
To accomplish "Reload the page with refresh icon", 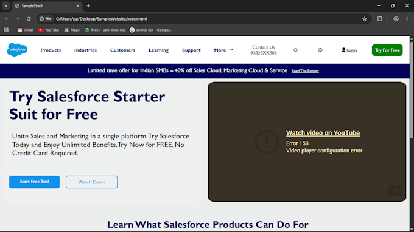I will [x=29, y=19].
